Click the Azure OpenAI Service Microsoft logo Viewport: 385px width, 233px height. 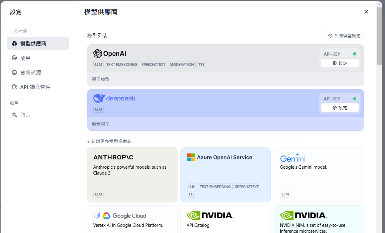click(191, 157)
